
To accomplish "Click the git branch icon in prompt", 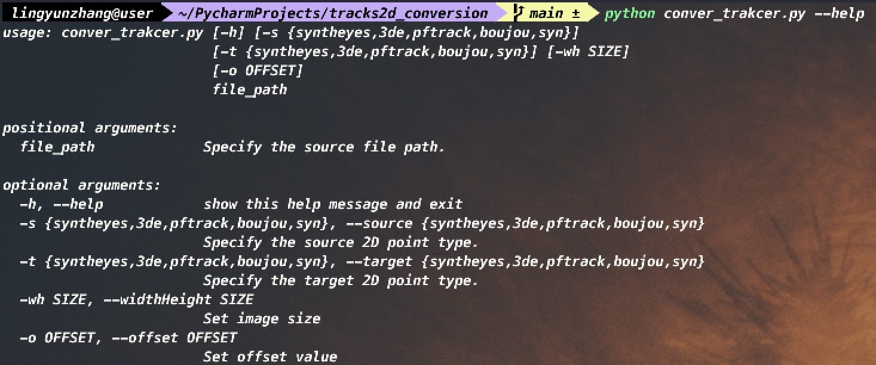I will tap(518, 13).
